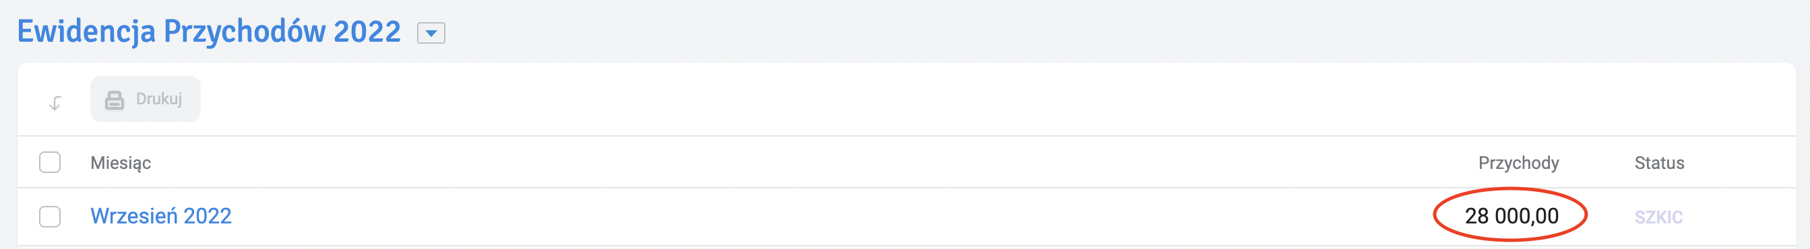Image resolution: width=1810 pixels, height=249 pixels.
Task: Sort by the Miesiąc column header
Action: (x=121, y=163)
